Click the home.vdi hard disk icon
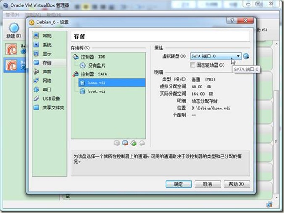The image size is (284, 213). 82,83
